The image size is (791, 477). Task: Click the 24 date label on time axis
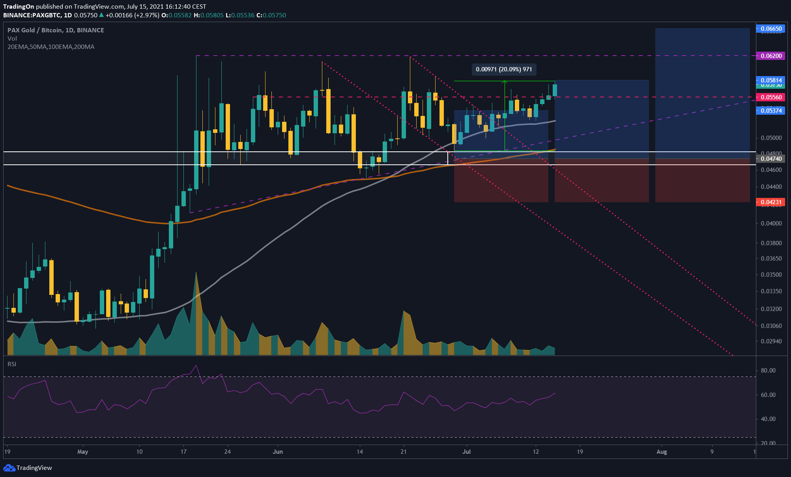pos(227,452)
